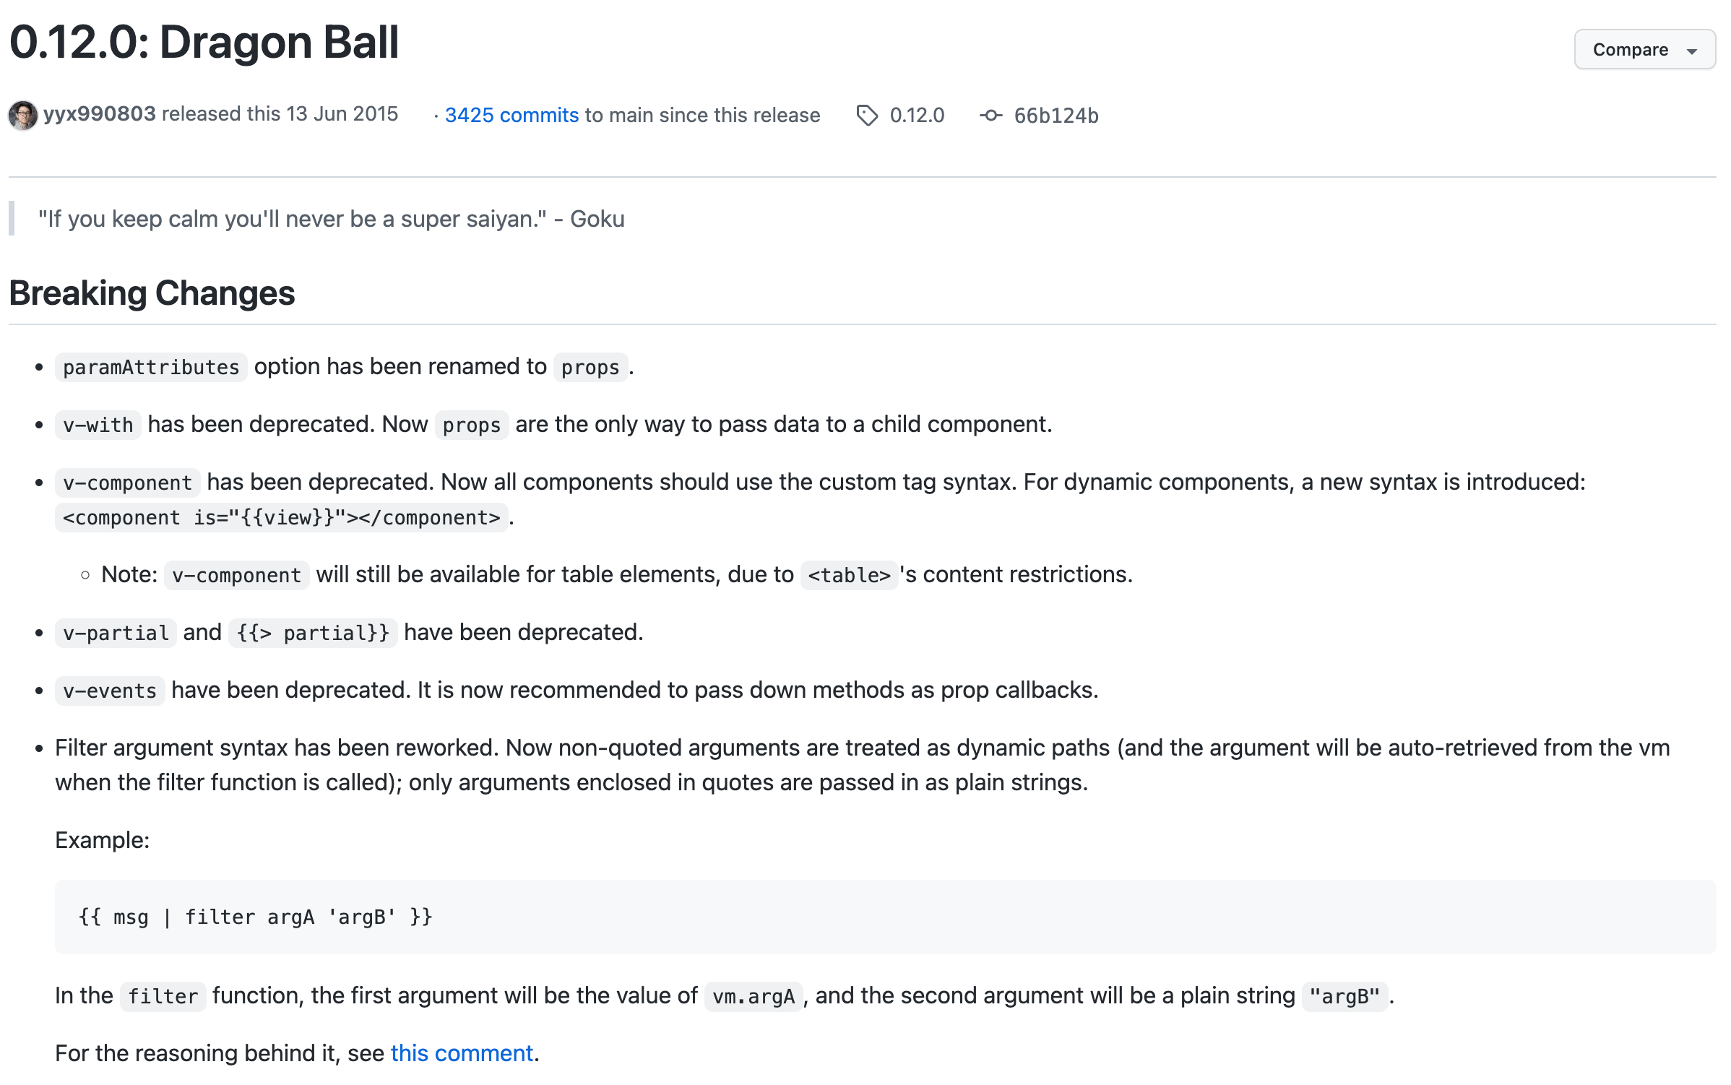Click the v-with inline code
Screen dimensions: 1731x1085
98,425
